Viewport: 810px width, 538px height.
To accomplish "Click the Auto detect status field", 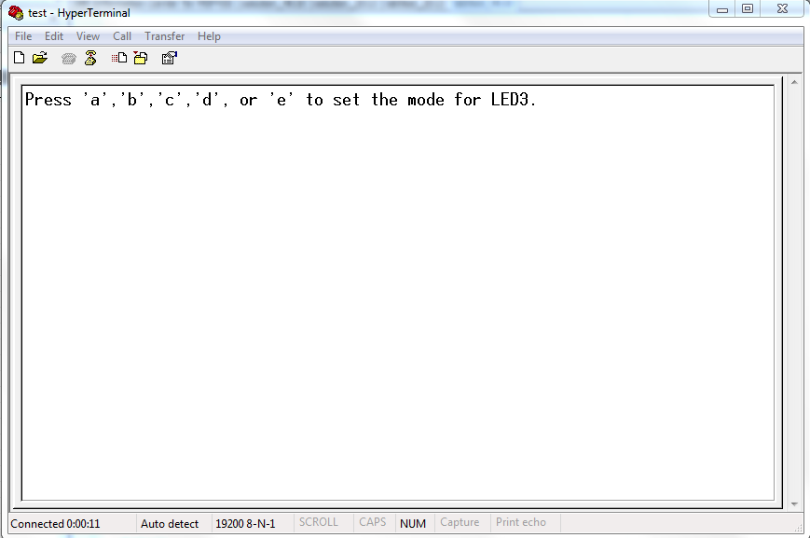I will click(170, 523).
